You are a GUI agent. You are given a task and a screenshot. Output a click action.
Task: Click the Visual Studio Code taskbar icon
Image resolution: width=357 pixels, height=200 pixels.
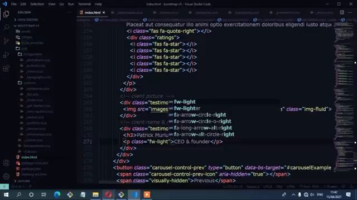[x=134, y=194]
